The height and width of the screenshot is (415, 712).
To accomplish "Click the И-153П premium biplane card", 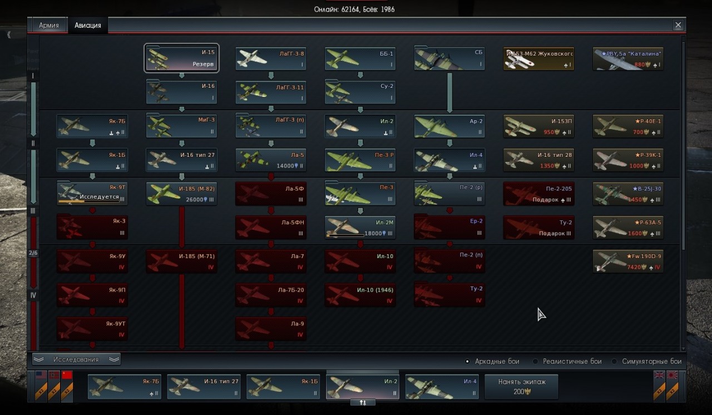I will [x=538, y=126].
